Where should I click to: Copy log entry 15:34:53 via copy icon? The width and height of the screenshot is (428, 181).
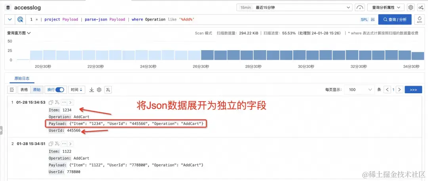[51, 102]
